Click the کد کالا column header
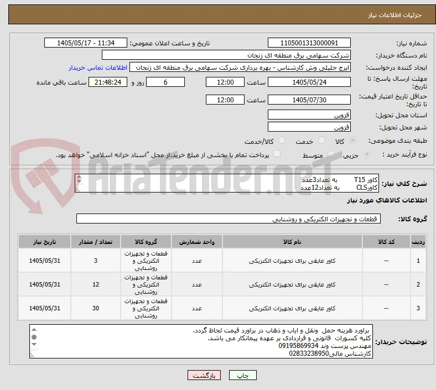Image resolution: width=436 pixels, height=390 pixels. [386, 242]
